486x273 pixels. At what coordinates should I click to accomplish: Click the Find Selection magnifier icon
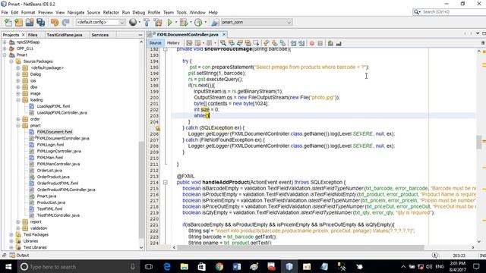click(x=222, y=43)
